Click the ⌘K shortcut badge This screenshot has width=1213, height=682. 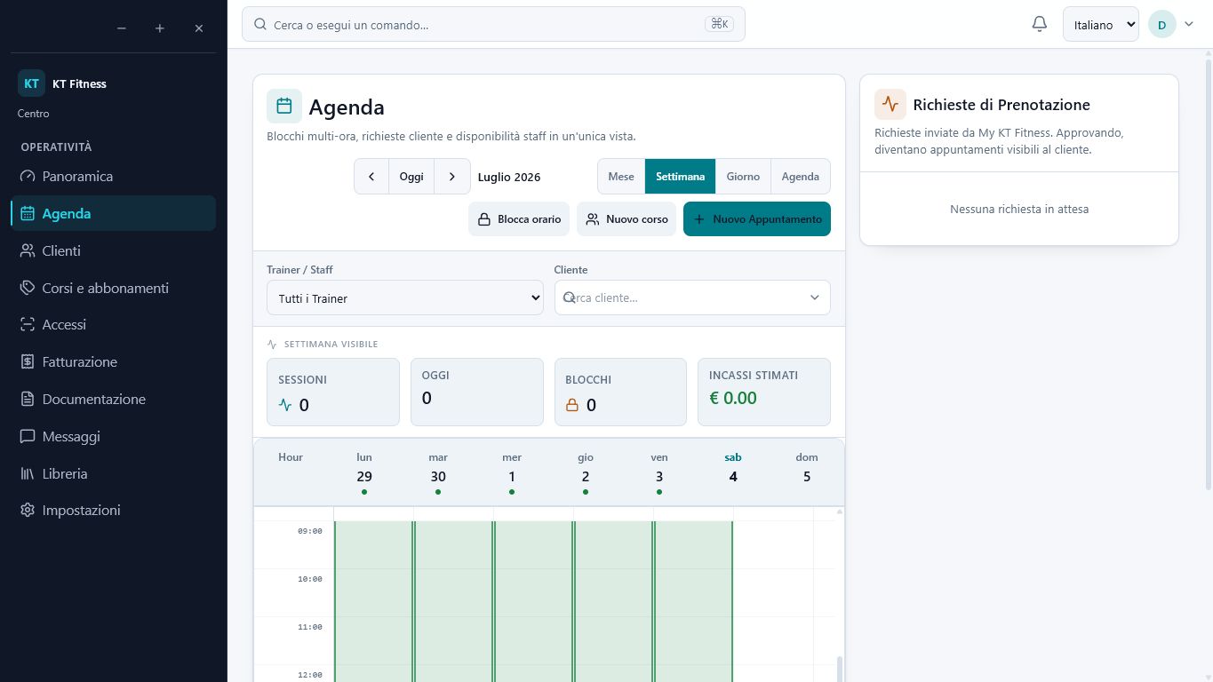pos(719,24)
